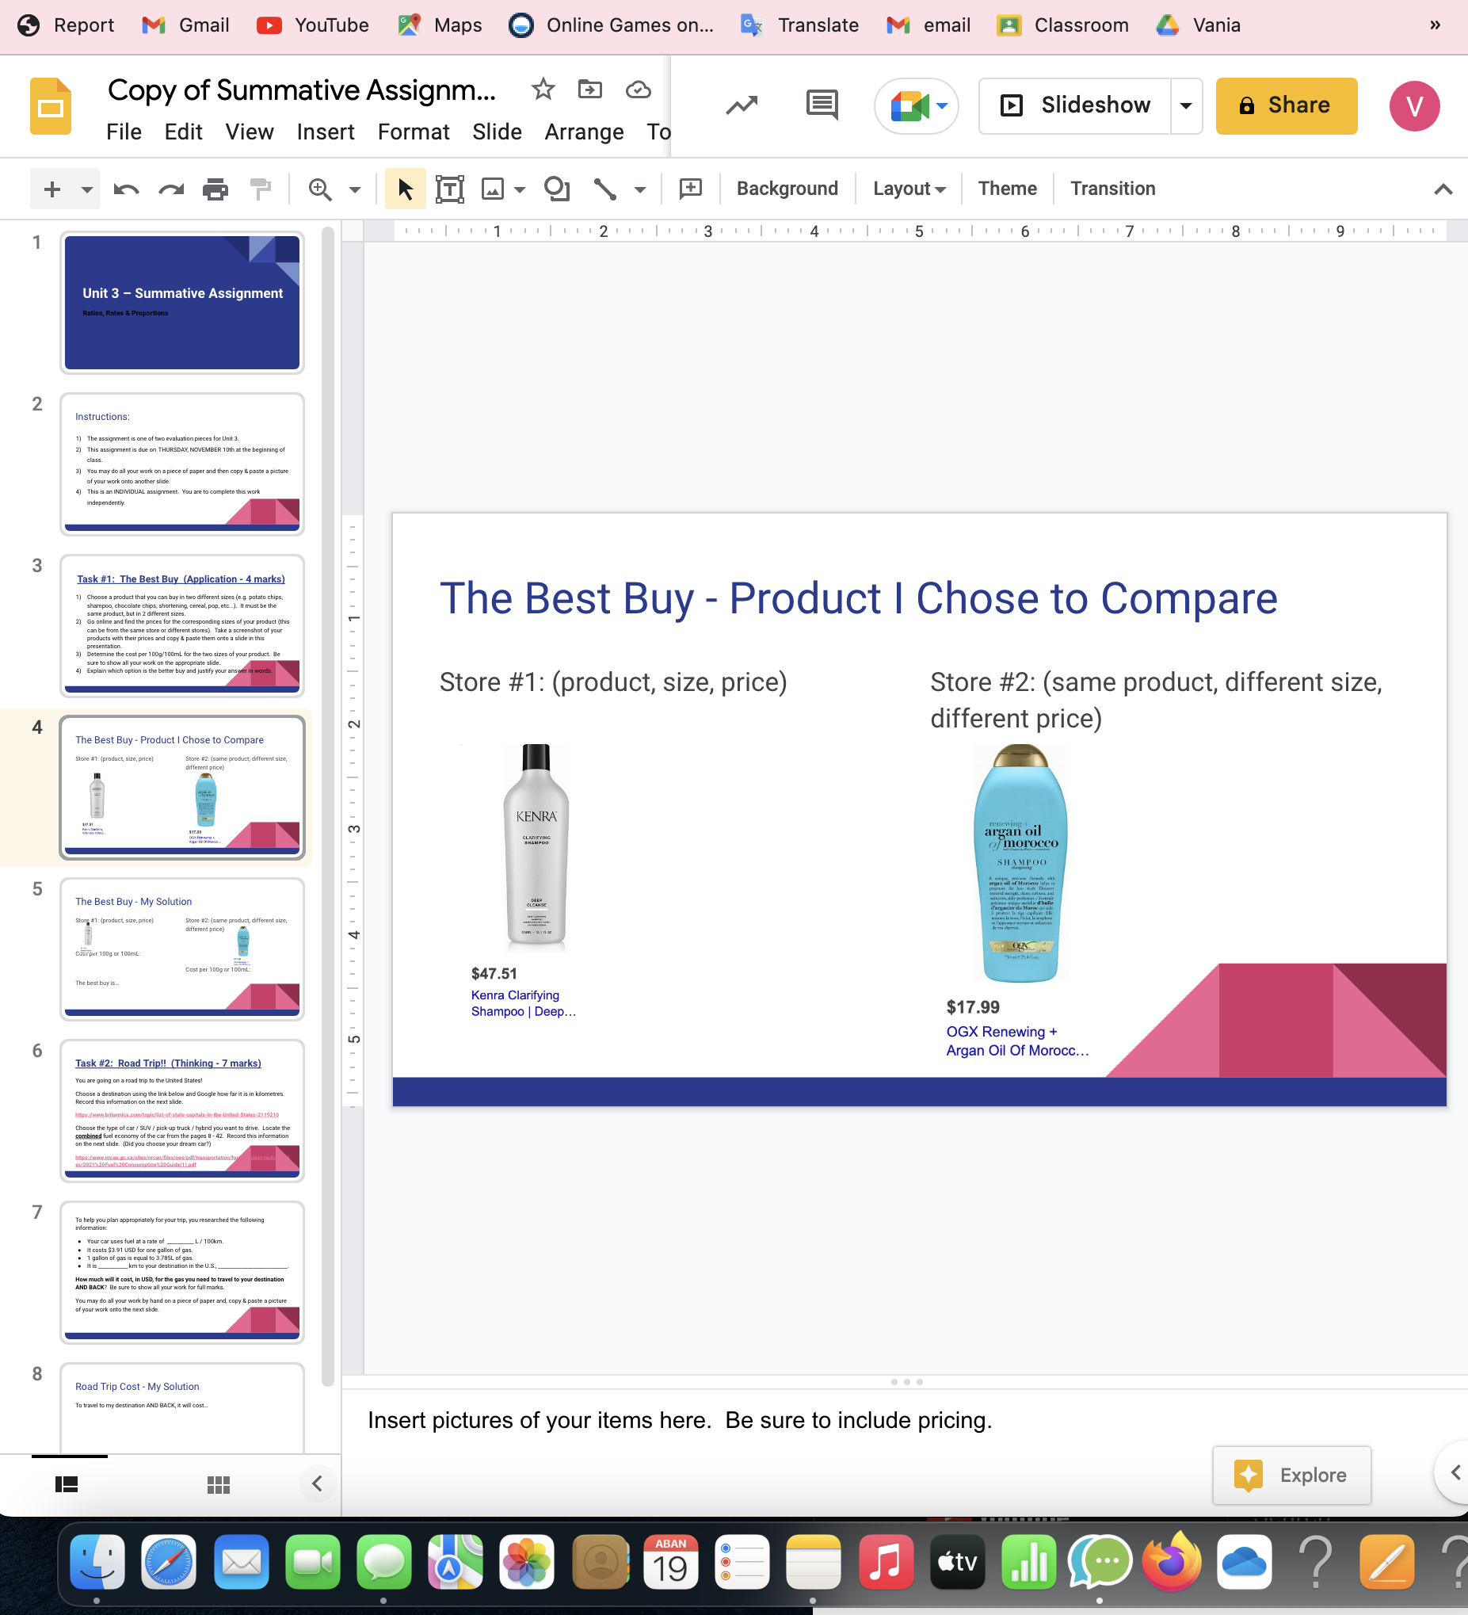Open the Edit menu
The image size is (1468, 1615).
[x=183, y=132]
